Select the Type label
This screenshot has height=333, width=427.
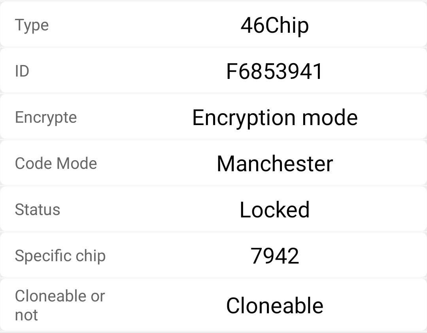click(32, 26)
